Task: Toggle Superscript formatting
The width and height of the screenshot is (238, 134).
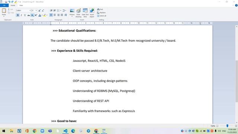Action: 36,15
